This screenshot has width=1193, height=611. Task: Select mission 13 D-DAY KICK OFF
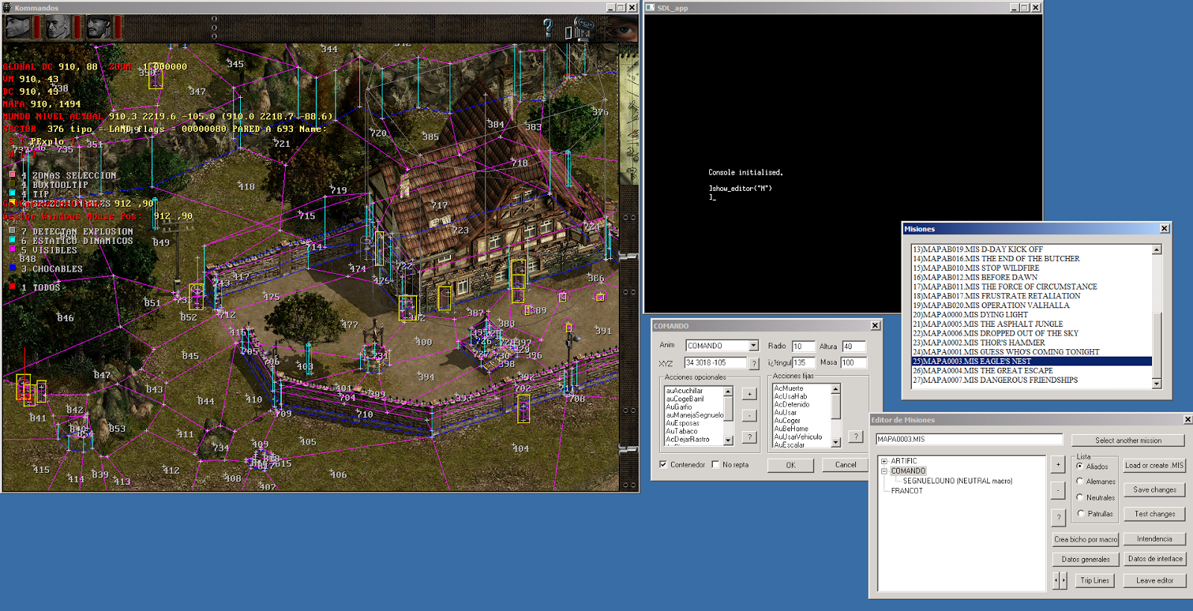pos(1032,249)
